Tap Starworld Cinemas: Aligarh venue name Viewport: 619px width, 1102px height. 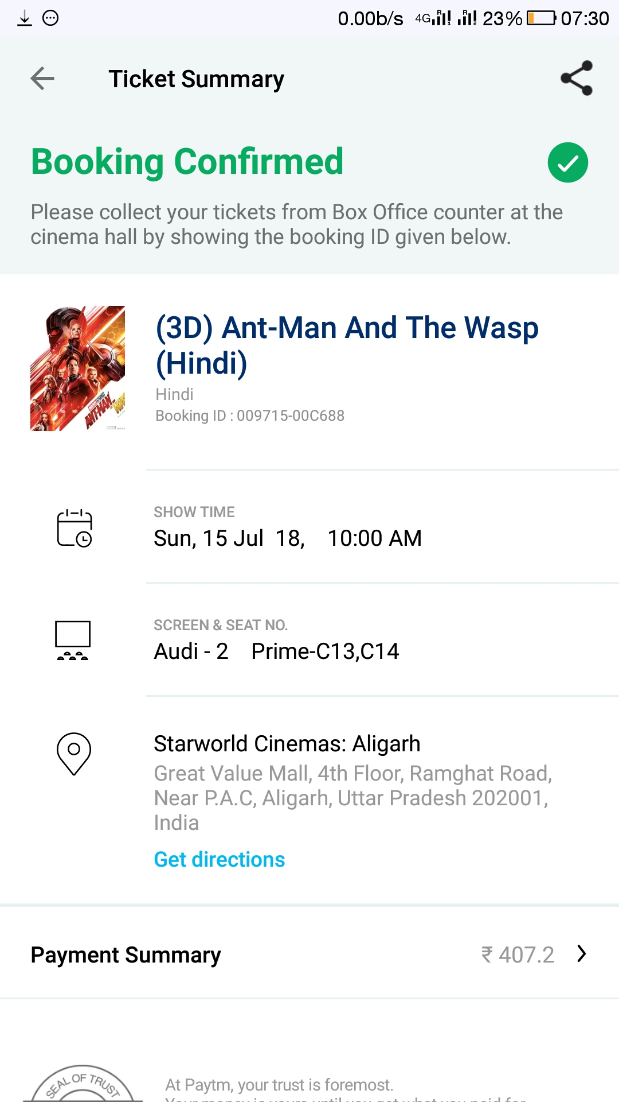287,744
